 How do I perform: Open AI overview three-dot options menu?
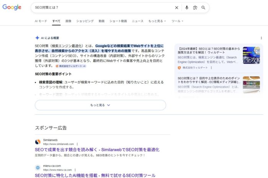tap(261, 38)
